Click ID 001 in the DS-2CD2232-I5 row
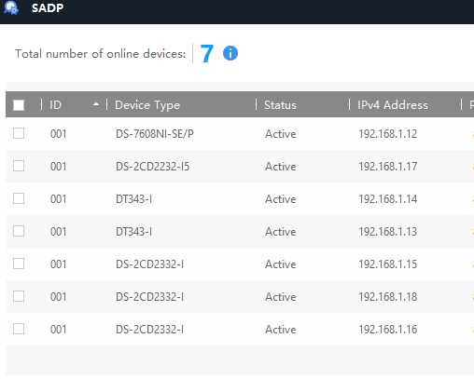 pyautogui.click(x=58, y=167)
